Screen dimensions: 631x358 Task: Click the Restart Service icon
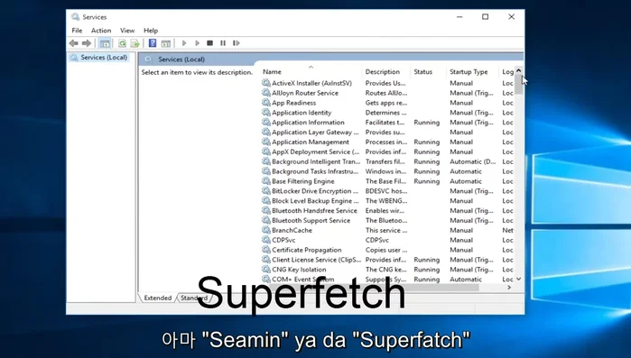[x=237, y=43]
